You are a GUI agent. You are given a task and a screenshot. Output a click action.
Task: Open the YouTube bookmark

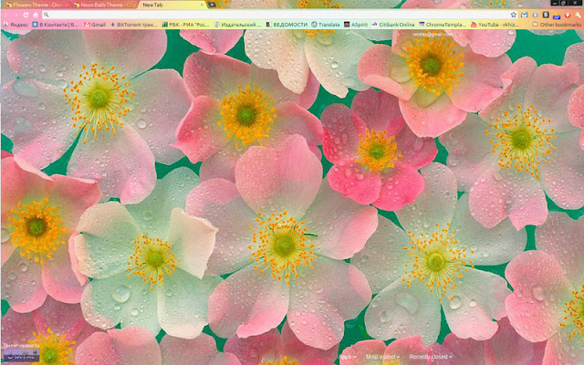click(495, 25)
